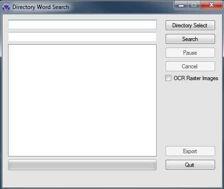Viewport: 224px width, 189px height.
Task: Click the Cancel button
Action: tap(190, 66)
